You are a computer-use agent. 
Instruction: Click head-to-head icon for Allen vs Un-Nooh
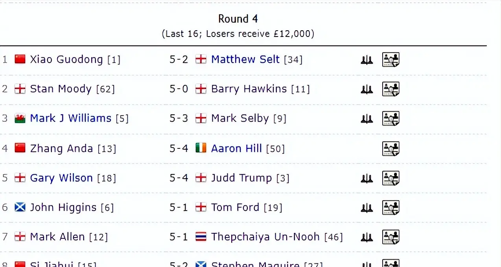[x=367, y=237]
